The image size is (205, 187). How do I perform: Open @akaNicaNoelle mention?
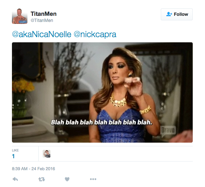pos(42,34)
